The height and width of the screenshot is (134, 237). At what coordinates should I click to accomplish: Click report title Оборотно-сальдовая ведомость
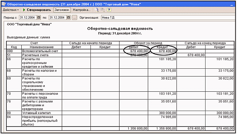point(120,29)
